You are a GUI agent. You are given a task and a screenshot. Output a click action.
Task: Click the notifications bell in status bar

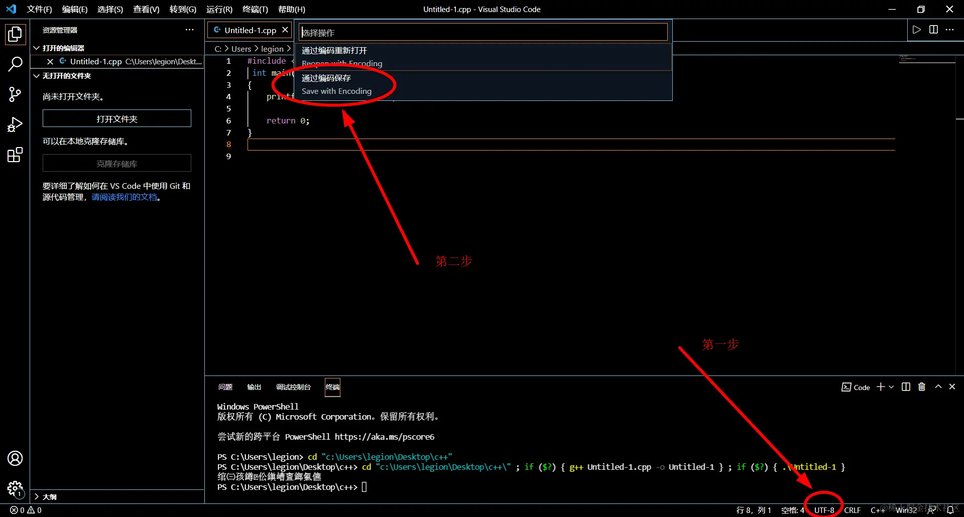[950, 510]
